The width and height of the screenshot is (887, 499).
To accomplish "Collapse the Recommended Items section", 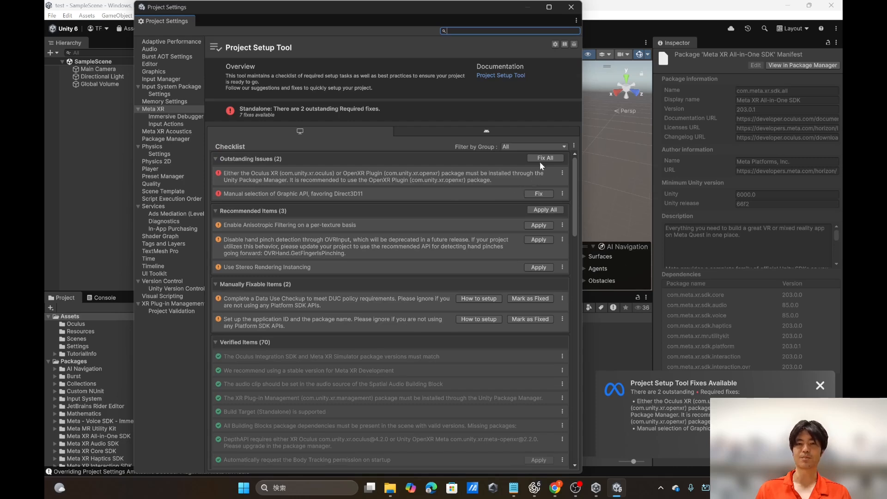I will 215,211.
